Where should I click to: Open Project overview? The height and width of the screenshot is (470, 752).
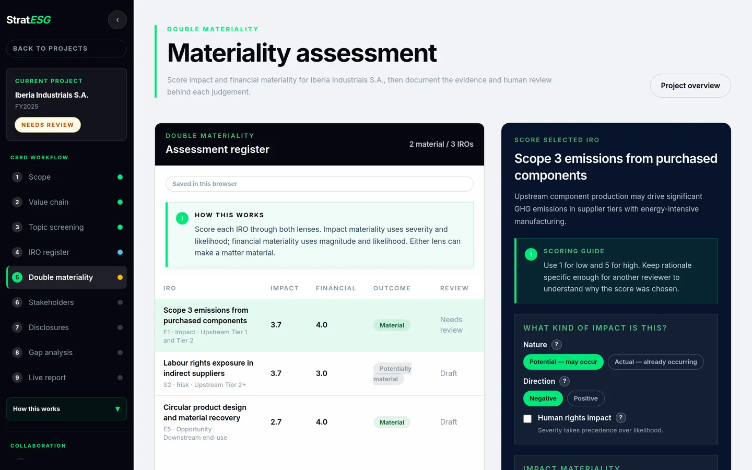tap(690, 86)
